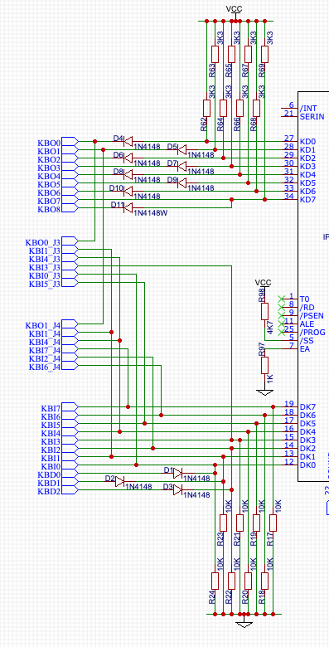Click diode D9 symbol
This screenshot has width=329, height=647.
pyautogui.click(x=181, y=182)
